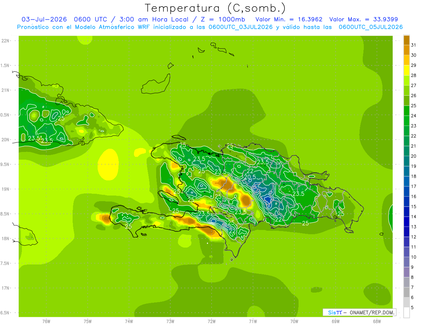Click the '22N' latitude axis label

(x=6, y=40)
